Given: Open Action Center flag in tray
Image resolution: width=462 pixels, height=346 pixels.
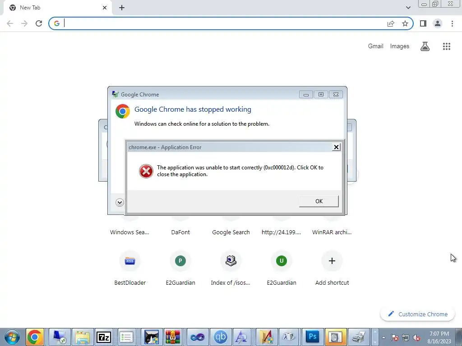Looking at the screenshot, I should [x=395, y=338].
